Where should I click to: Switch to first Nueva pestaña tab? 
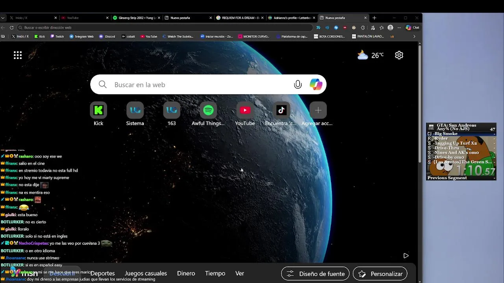[x=188, y=18]
